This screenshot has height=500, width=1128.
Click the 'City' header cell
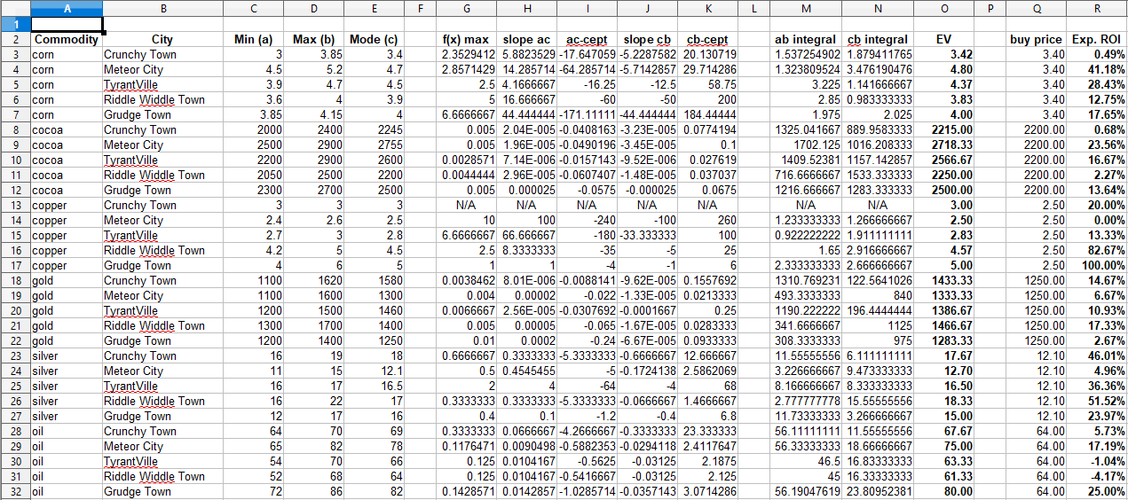(x=162, y=39)
